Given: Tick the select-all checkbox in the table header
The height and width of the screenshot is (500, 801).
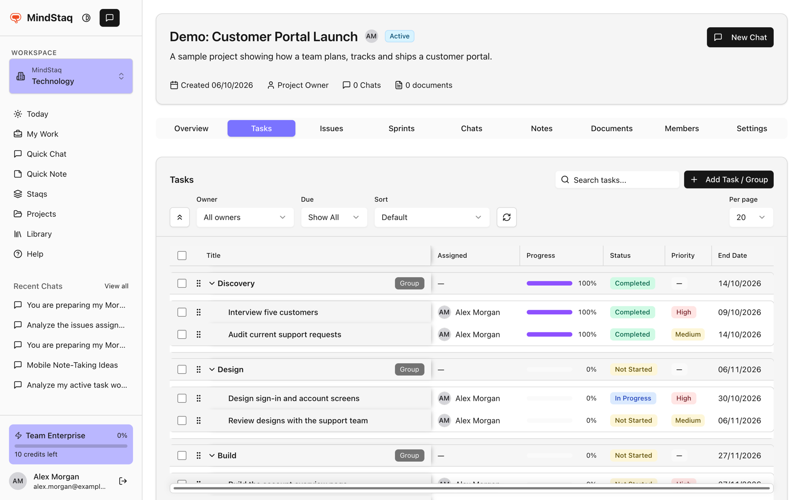Looking at the screenshot, I should (x=182, y=256).
